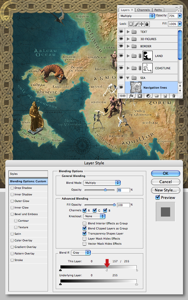Enable the Drop Shadow style checkbox
The width and height of the screenshot is (188, 300).
point(12,188)
